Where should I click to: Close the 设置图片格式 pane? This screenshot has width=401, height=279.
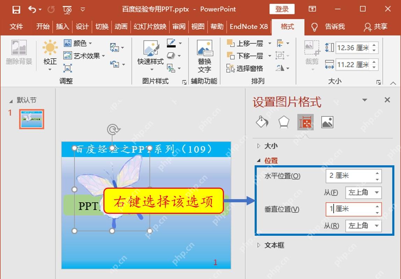[x=387, y=100]
